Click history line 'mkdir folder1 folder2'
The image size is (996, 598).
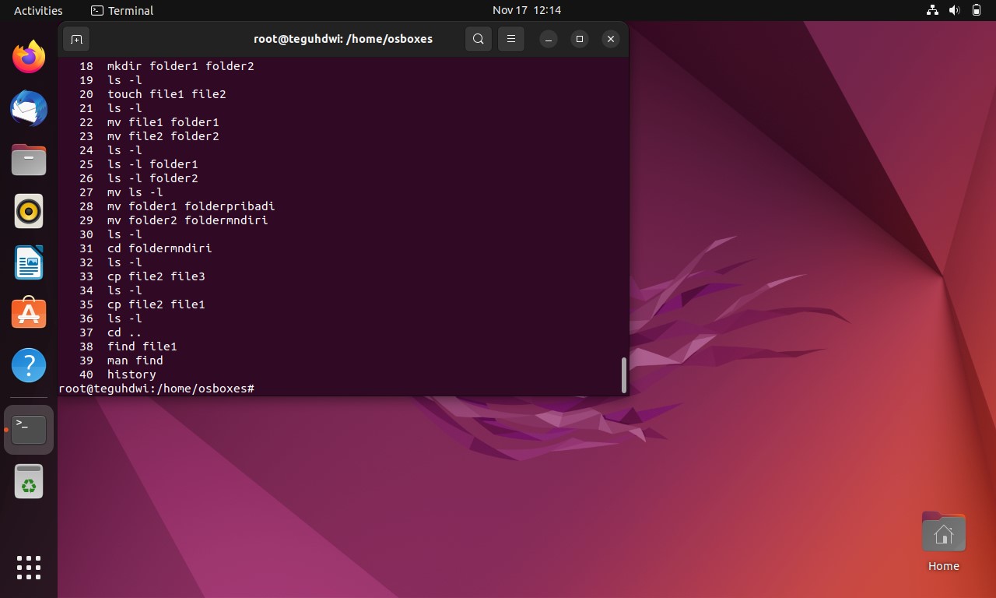click(181, 66)
